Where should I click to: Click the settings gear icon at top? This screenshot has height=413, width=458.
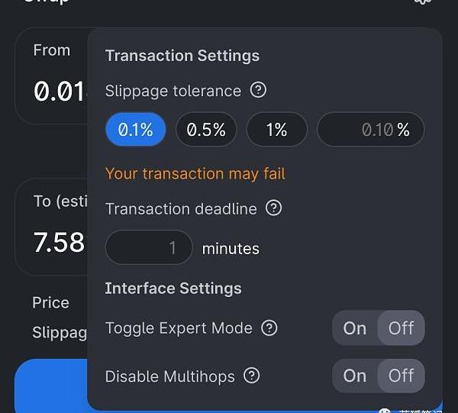point(422,2)
